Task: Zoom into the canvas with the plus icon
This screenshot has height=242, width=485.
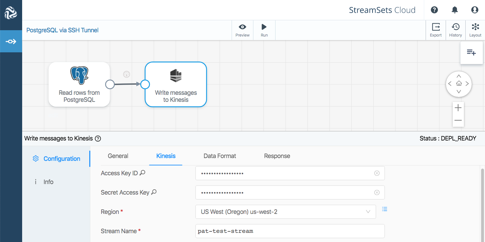Action: (x=458, y=107)
